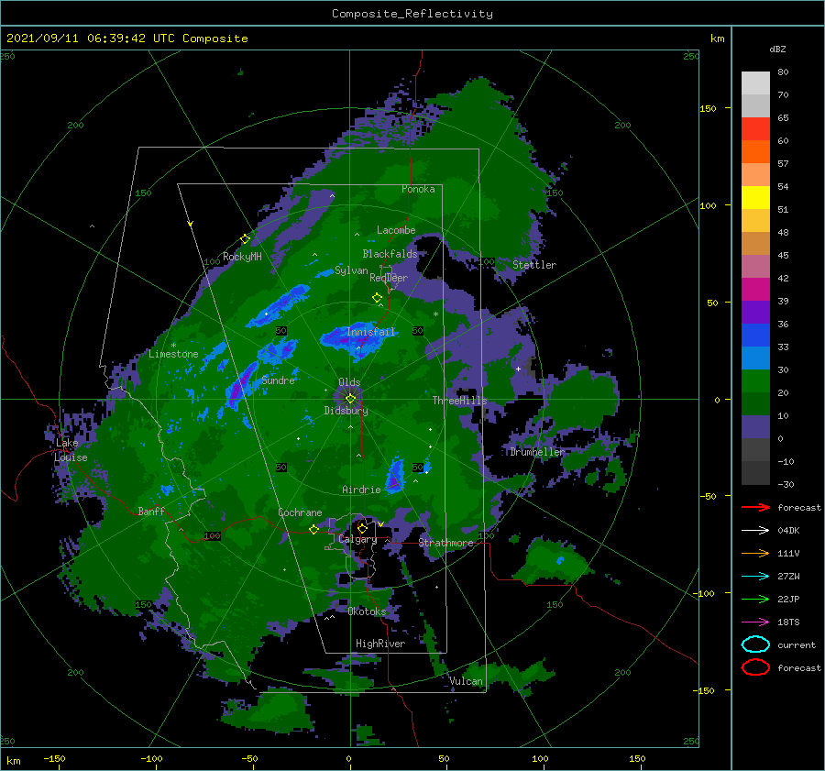Select the orange 111V arrow icon

coord(755,553)
